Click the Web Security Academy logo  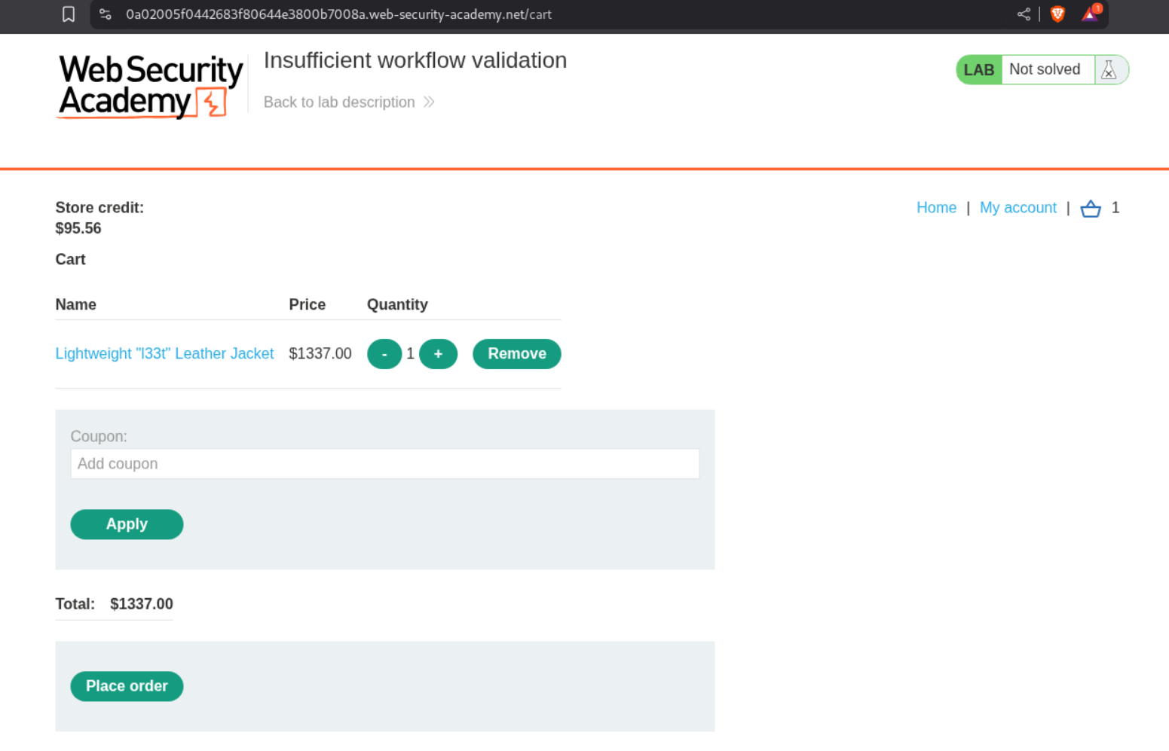click(x=150, y=86)
